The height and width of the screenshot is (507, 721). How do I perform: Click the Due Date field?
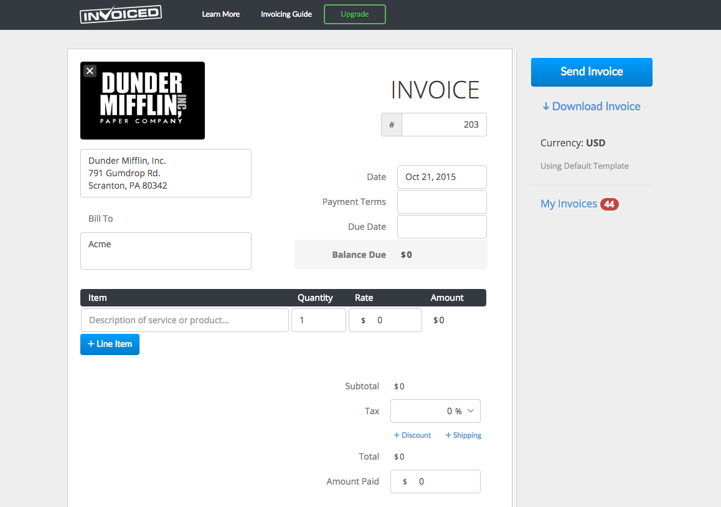coord(441,227)
